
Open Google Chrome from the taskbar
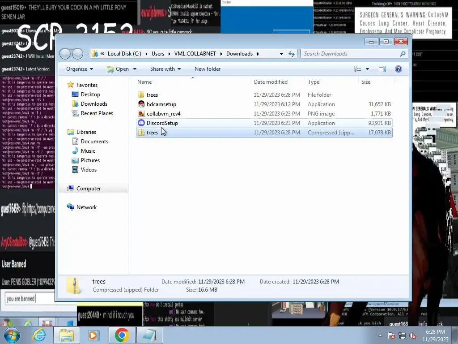click(122, 335)
